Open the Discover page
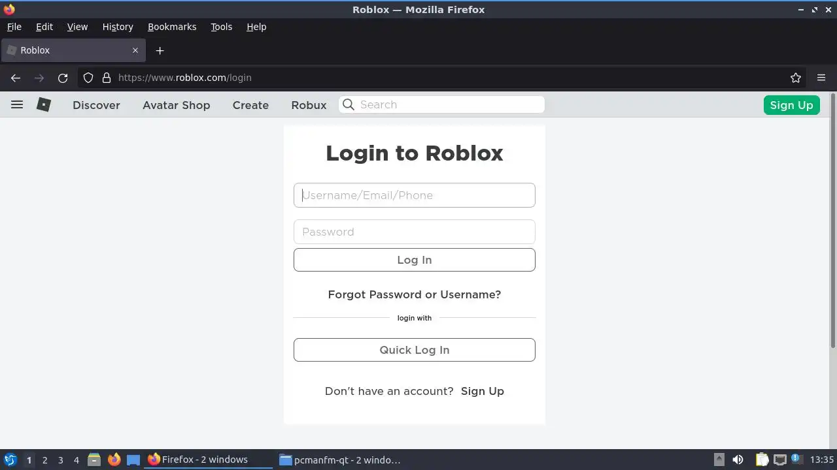This screenshot has width=837, height=470. click(96, 105)
